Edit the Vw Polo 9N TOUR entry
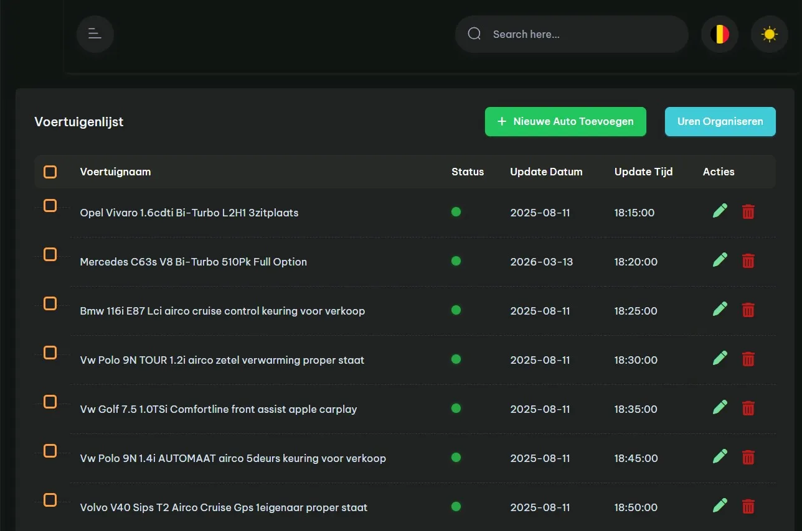The width and height of the screenshot is (802, 531). click(x=720, y=359)
